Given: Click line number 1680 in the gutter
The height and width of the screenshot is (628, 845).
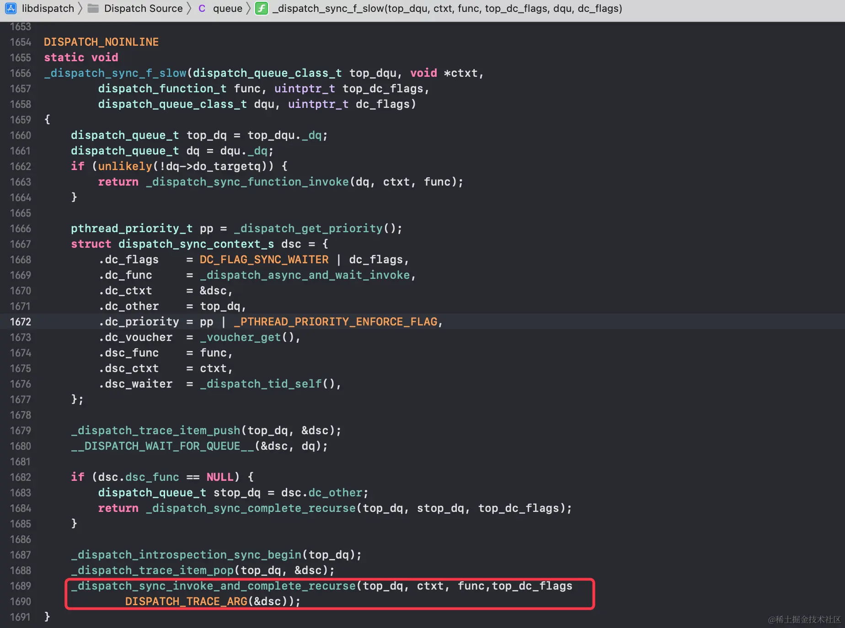Looking at the screenshot, I should click(21, 446).
